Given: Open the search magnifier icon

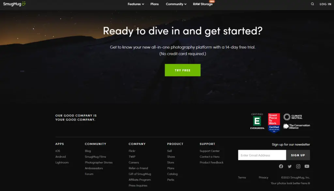Looking at the screenshot, I should (312, 4).
